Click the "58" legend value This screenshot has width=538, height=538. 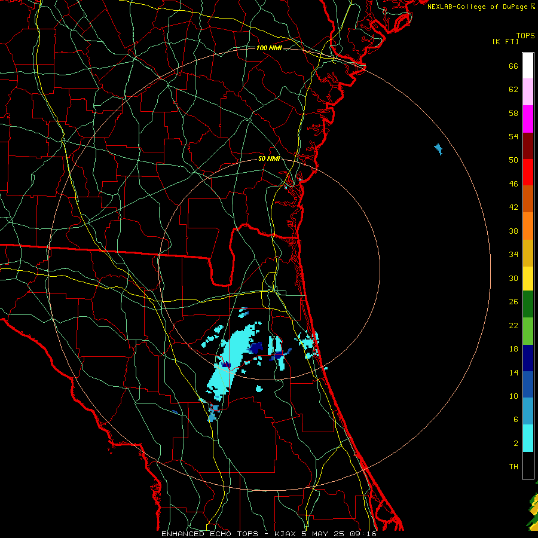pos(513,113)
